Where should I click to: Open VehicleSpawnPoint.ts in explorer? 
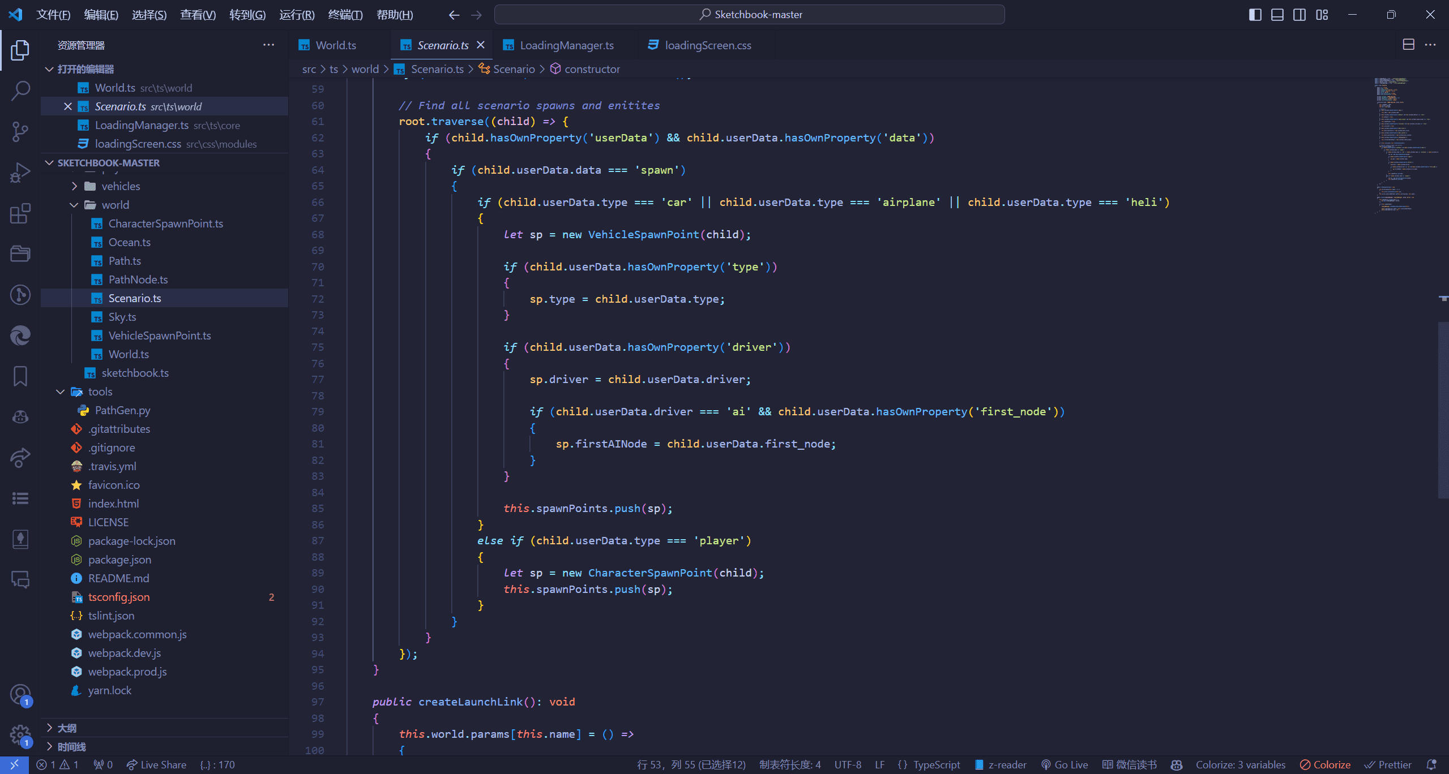[x=164, y=336]
